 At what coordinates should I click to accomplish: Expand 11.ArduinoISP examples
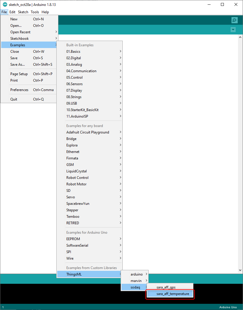click(89, 116)
